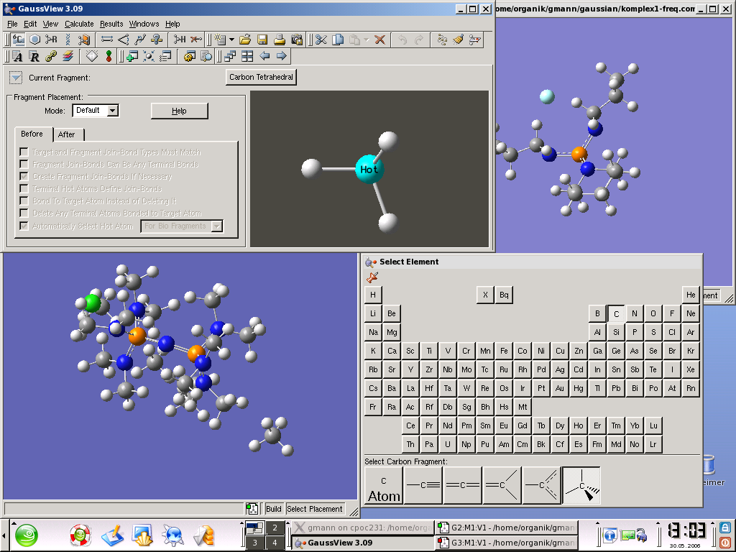Viewport: 736px width, 552px height.
Task: Click the right arrow next window icon
Action: 282,56
